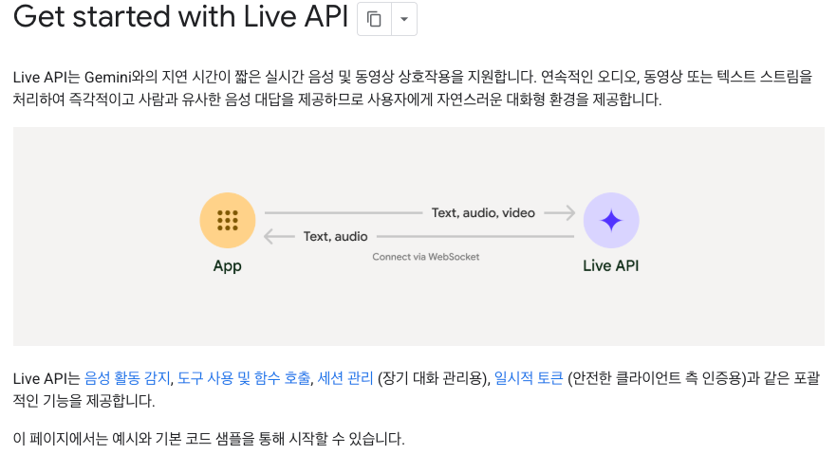Click the purple Live API star icon
The image size is (837, 454).
(611, 220)
